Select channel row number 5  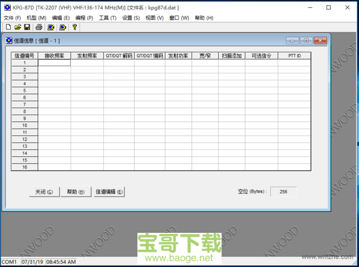(x=25, y=91)
